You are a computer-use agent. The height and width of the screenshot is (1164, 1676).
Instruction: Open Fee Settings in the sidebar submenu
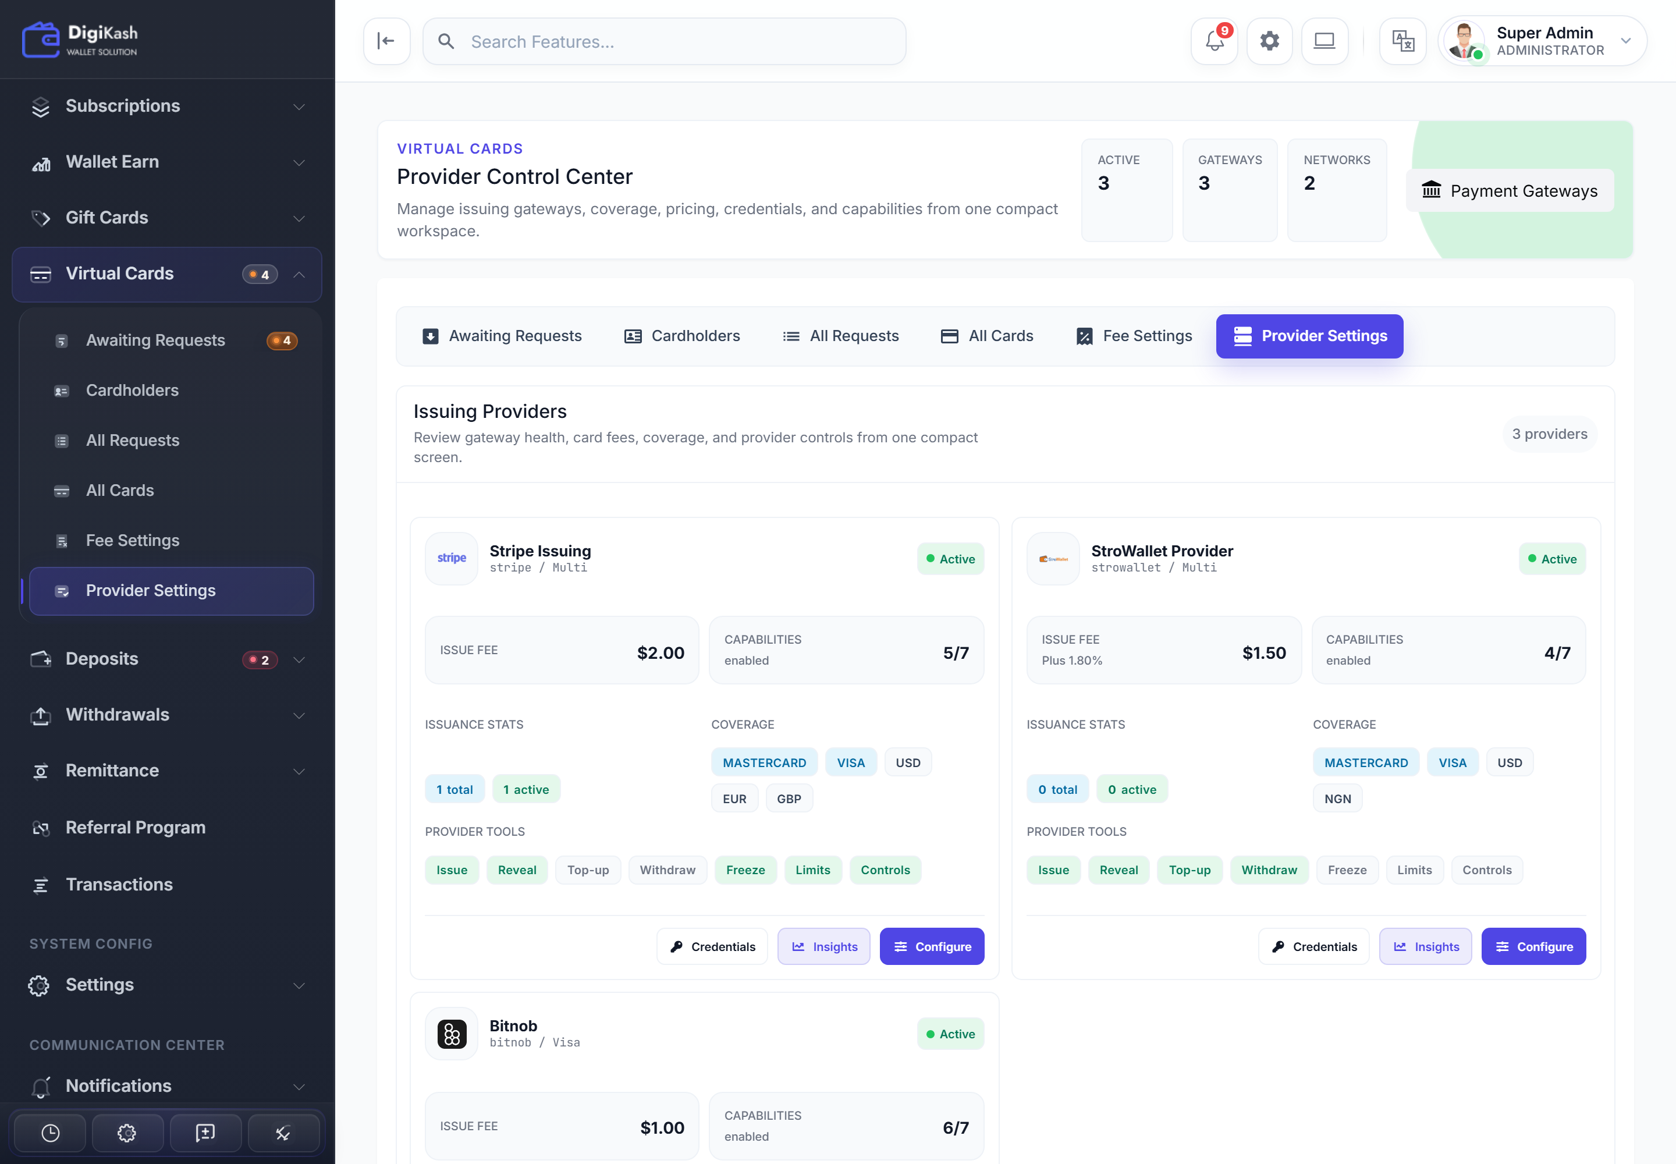click(172, 541)
